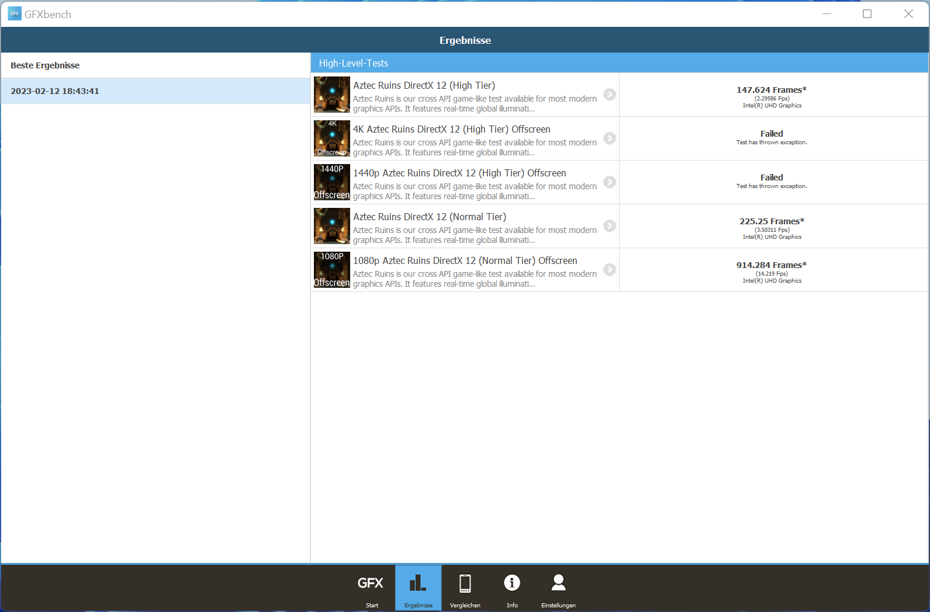Expand 1080p Aztec Ruins Offscreen details arrow
This screenshot has height=612, width=930.
[x=609, y=270]
